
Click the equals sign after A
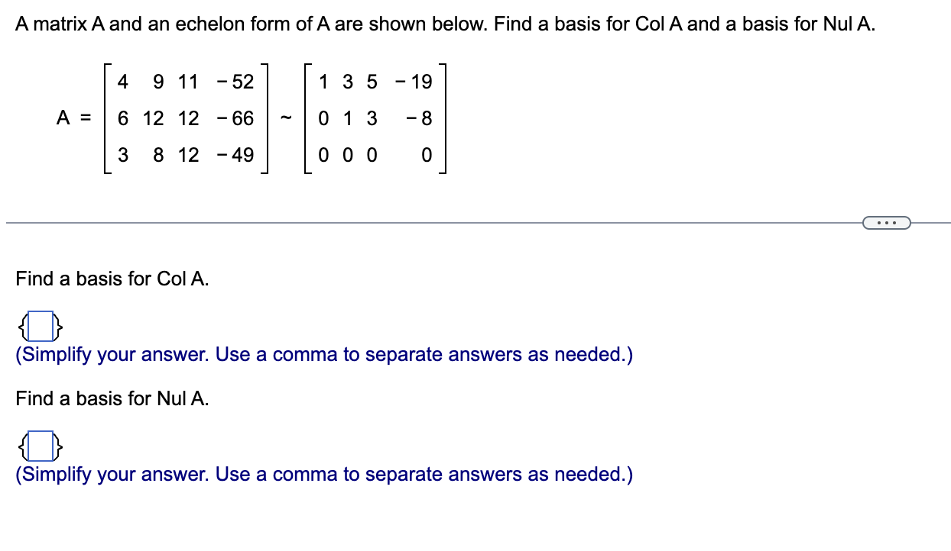84,118
